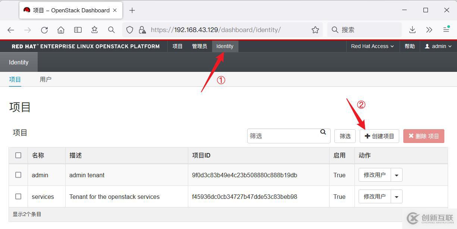Select the Identity dark panel tab
This screenshot has height=229, width=457.
tap(19, 62)
